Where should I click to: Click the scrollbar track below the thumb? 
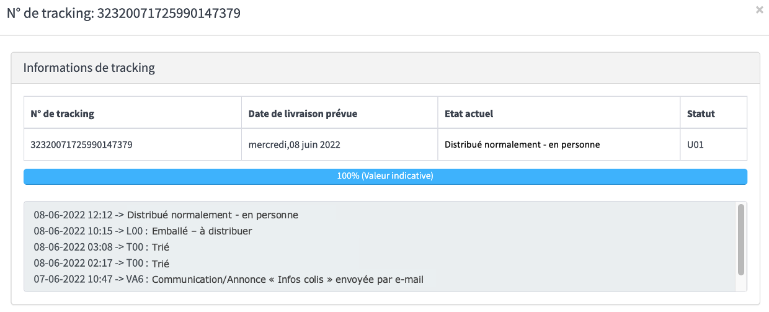point(740,283)
